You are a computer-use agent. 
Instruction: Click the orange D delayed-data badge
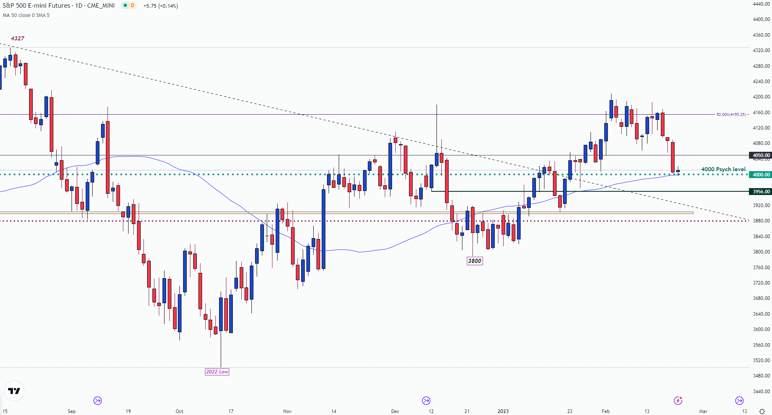[133, 6]
